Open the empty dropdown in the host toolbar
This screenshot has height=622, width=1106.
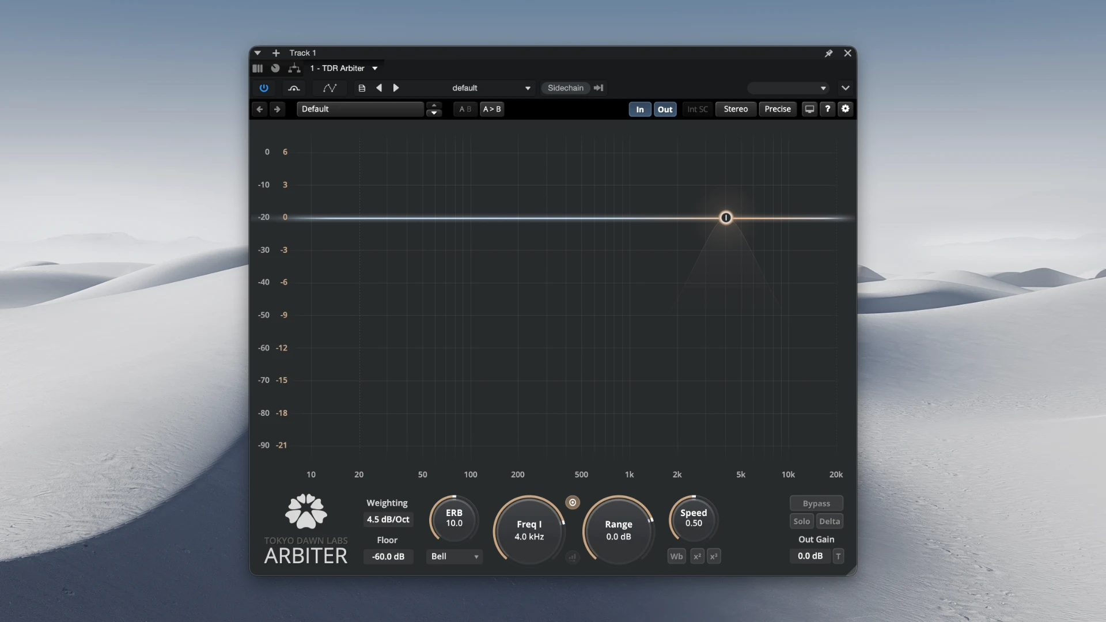click(787, 88)
